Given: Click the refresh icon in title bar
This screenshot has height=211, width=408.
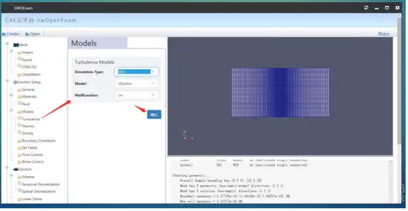Looking at the screenshot, I should [366, 8].
